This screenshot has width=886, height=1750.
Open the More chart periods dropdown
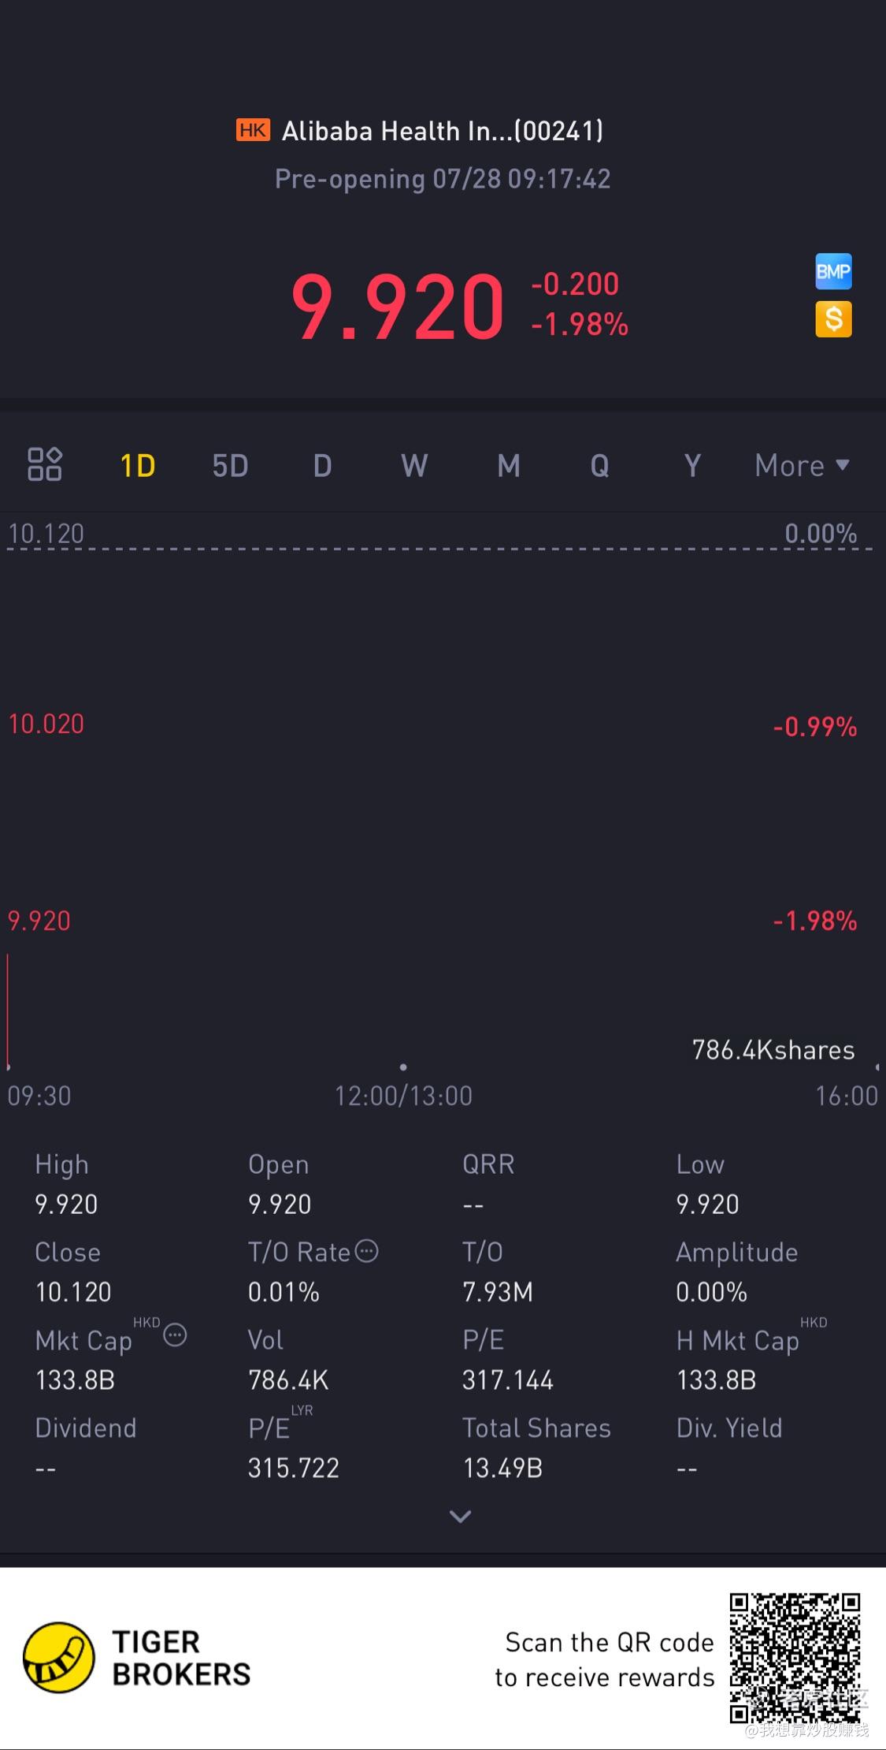802,466
